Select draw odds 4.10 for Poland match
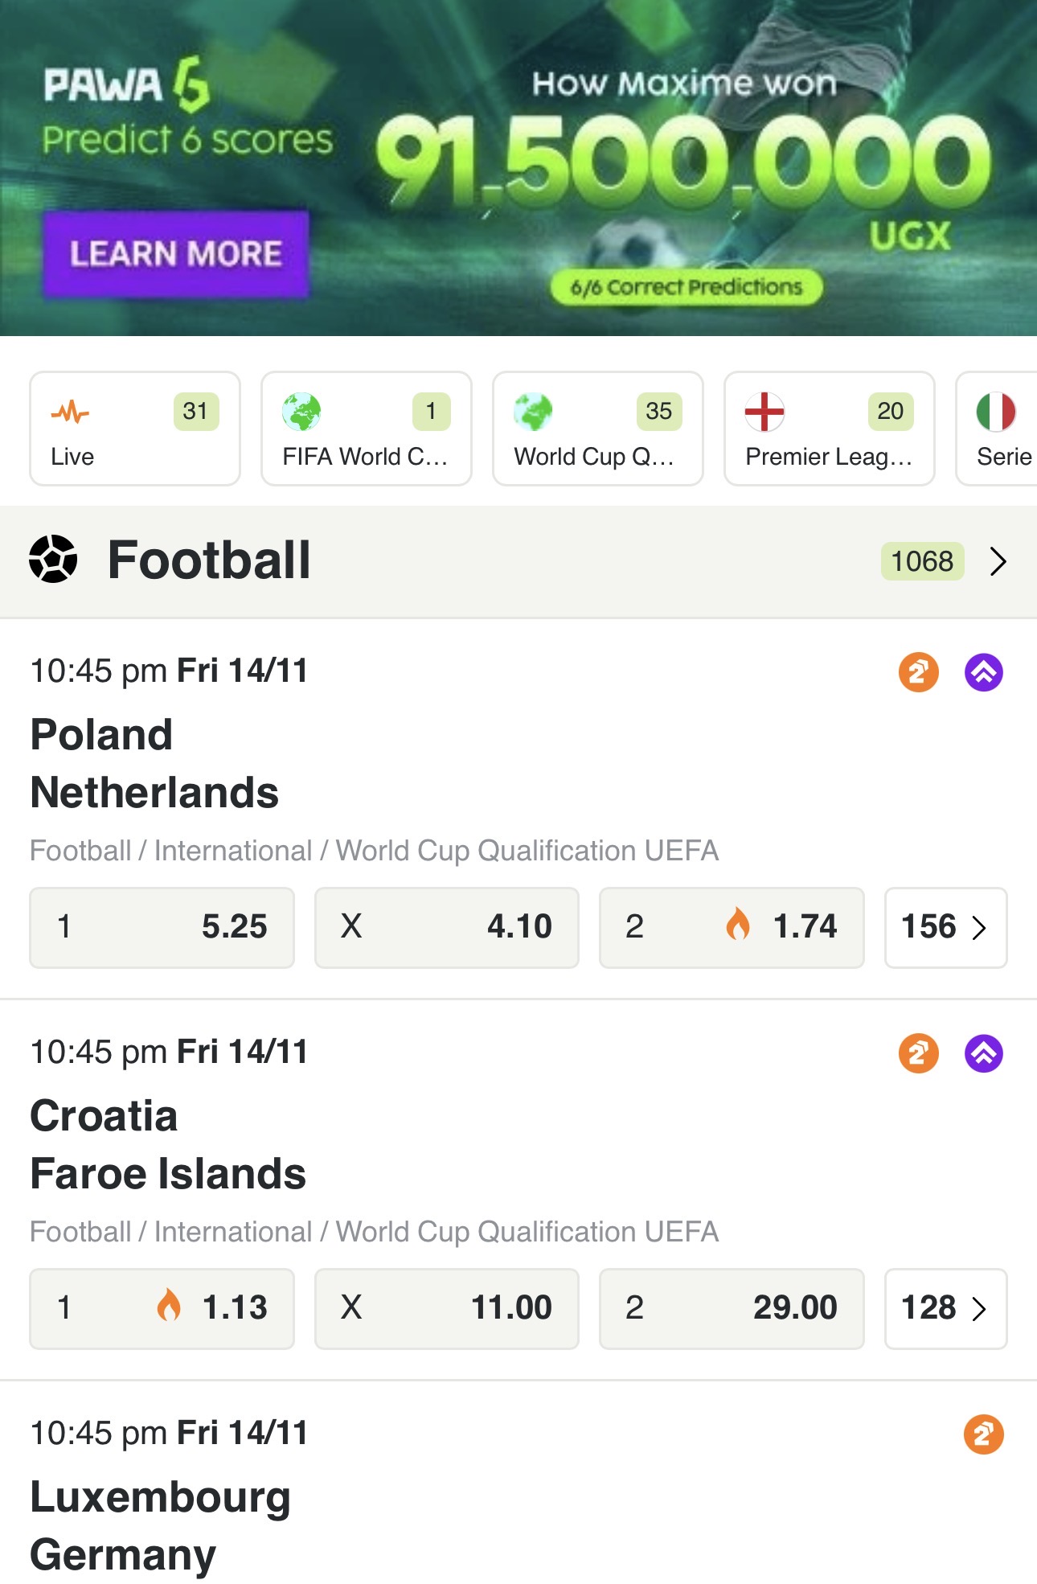 pyautogui.click(x=446, y=927)
